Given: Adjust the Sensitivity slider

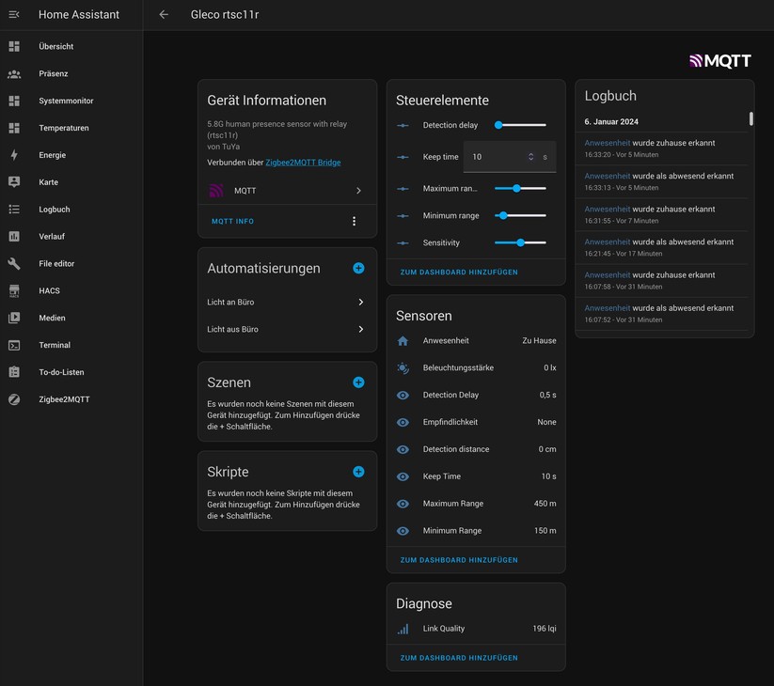Looking at the screenshot, I should tap(520, 242).
